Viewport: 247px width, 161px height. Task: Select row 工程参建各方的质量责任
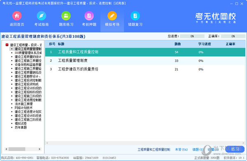coord(145,69)
